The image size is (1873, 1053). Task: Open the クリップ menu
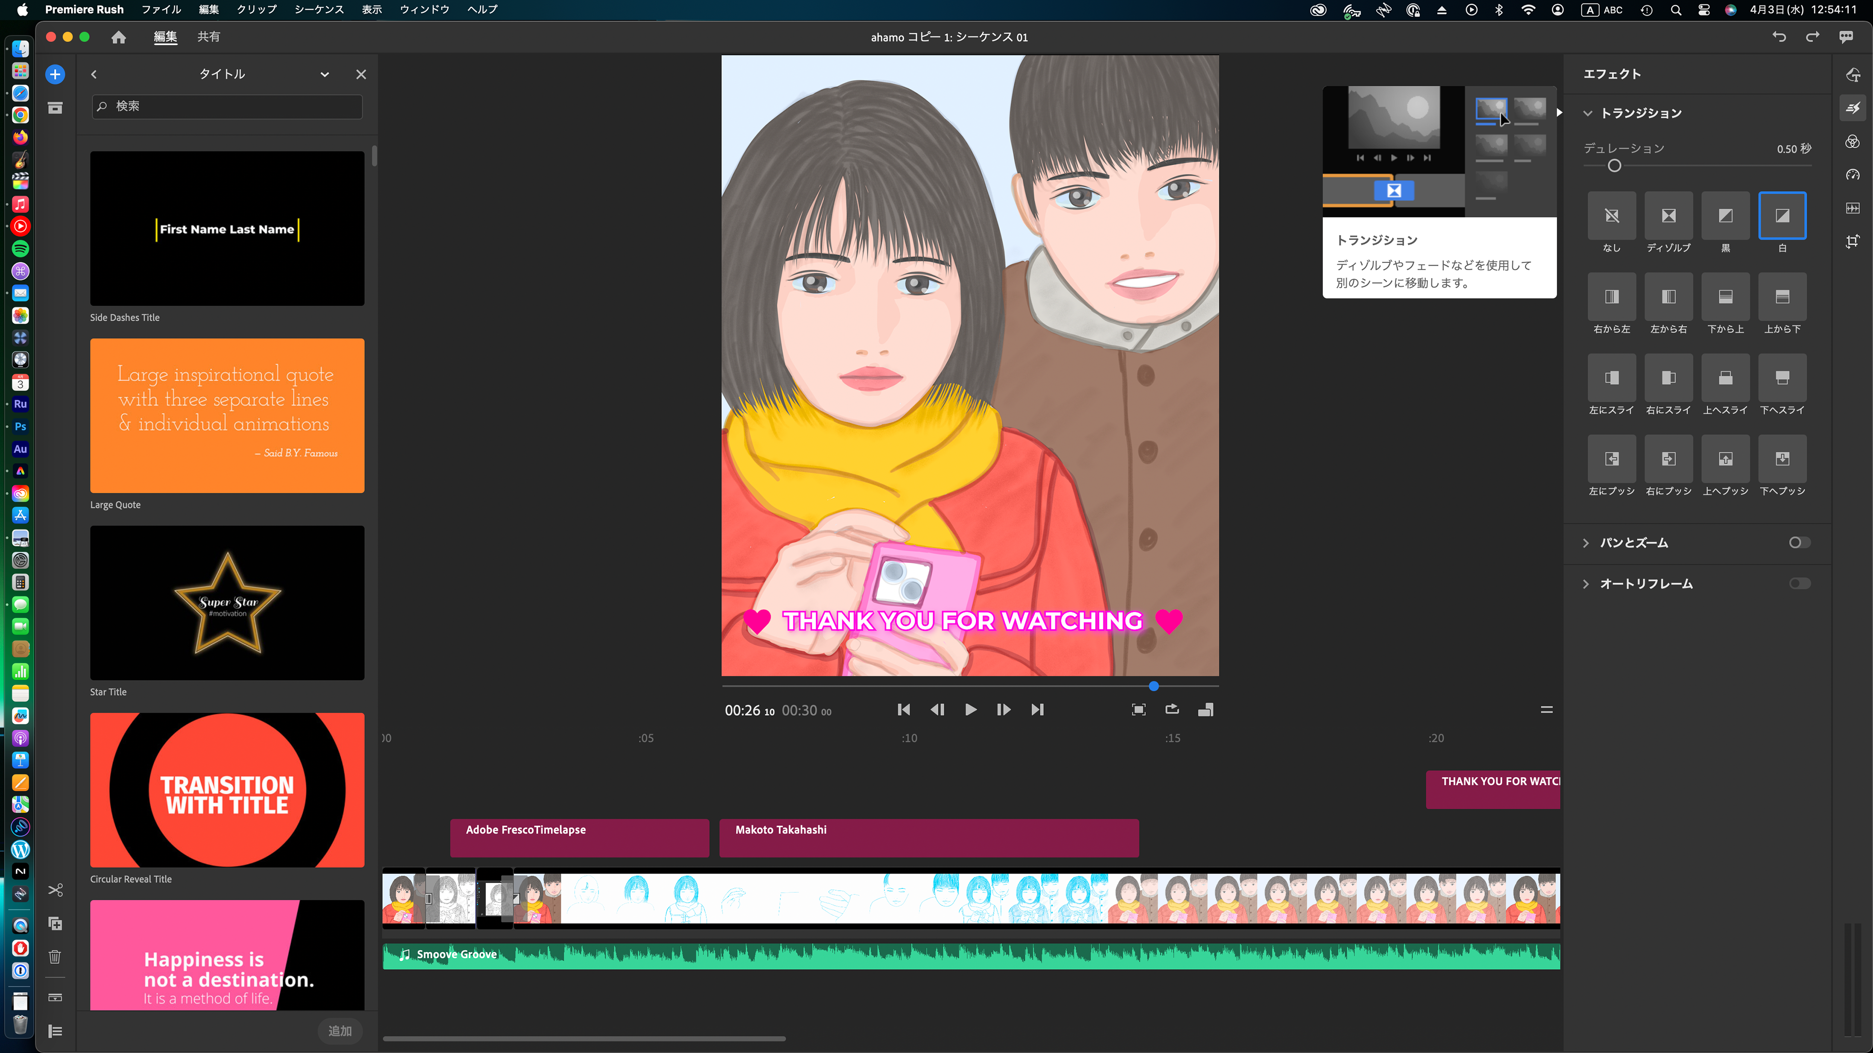[257, 9]
